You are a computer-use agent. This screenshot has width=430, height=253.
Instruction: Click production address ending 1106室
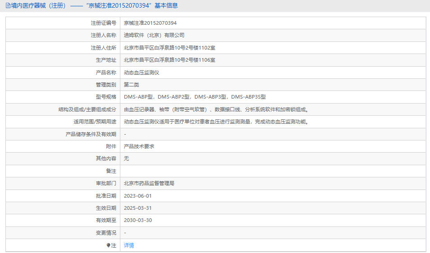click(x=169, y=60)
